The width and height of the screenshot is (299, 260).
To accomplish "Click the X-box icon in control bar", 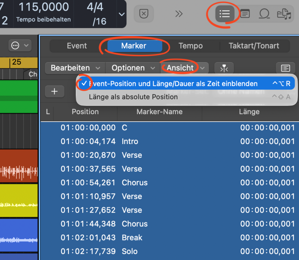I will click(144, 14).
